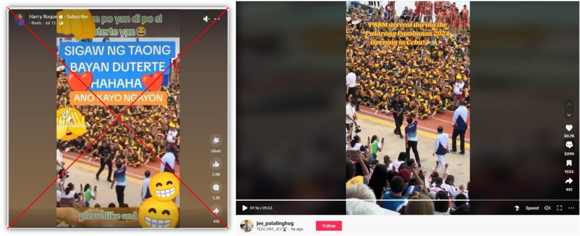Follow jev_patalinghug account
The image size is (580, 236).
coord(328,225)
